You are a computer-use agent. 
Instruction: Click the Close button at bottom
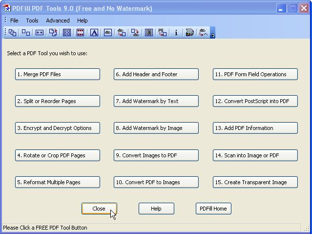tap(99, 209)
